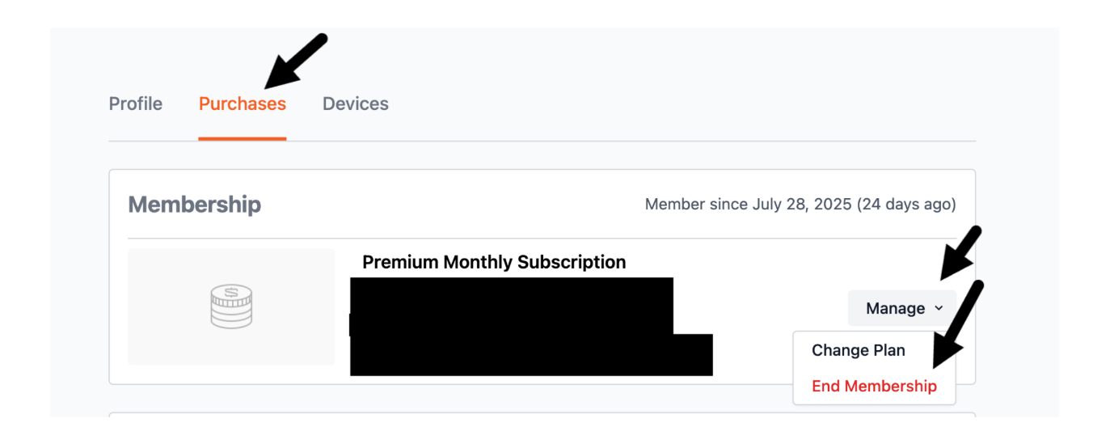The height and width of the screenshot is (448, 1093).
Task: Open the Manage dropdown menu
Action: [x=901, y=308]
